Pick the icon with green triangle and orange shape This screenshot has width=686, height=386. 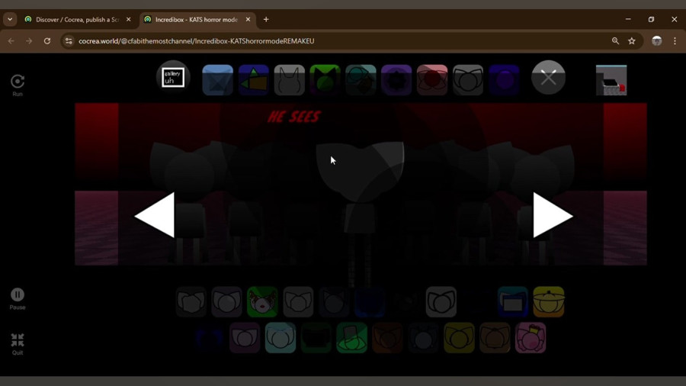tap(253, 80)
